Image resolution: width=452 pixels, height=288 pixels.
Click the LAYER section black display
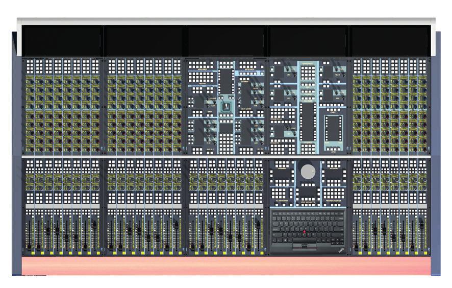click(334, 129)
